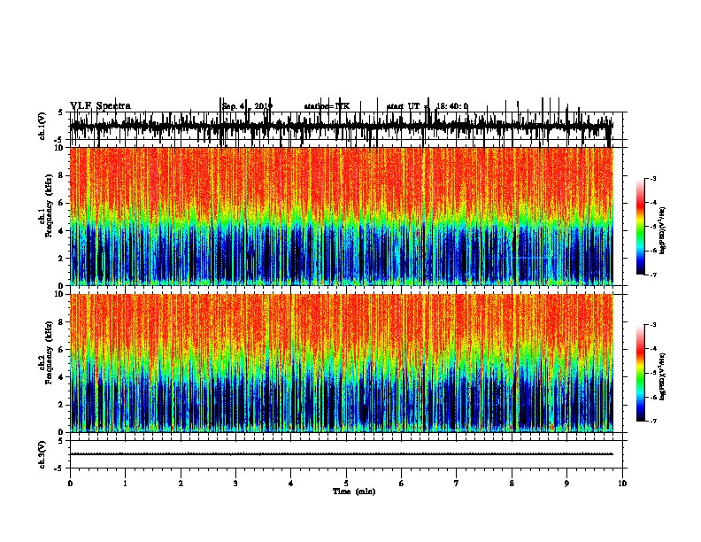Click the "9" tick label on time axis
701x542 pixels.
[566, 484]
